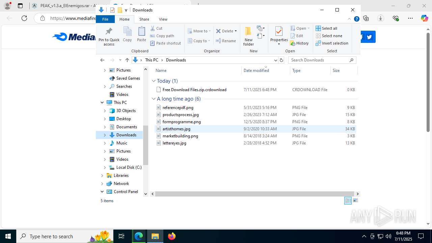Click Downloads in the address path
The image size is (432, 243).
click(x=176, y=60)
